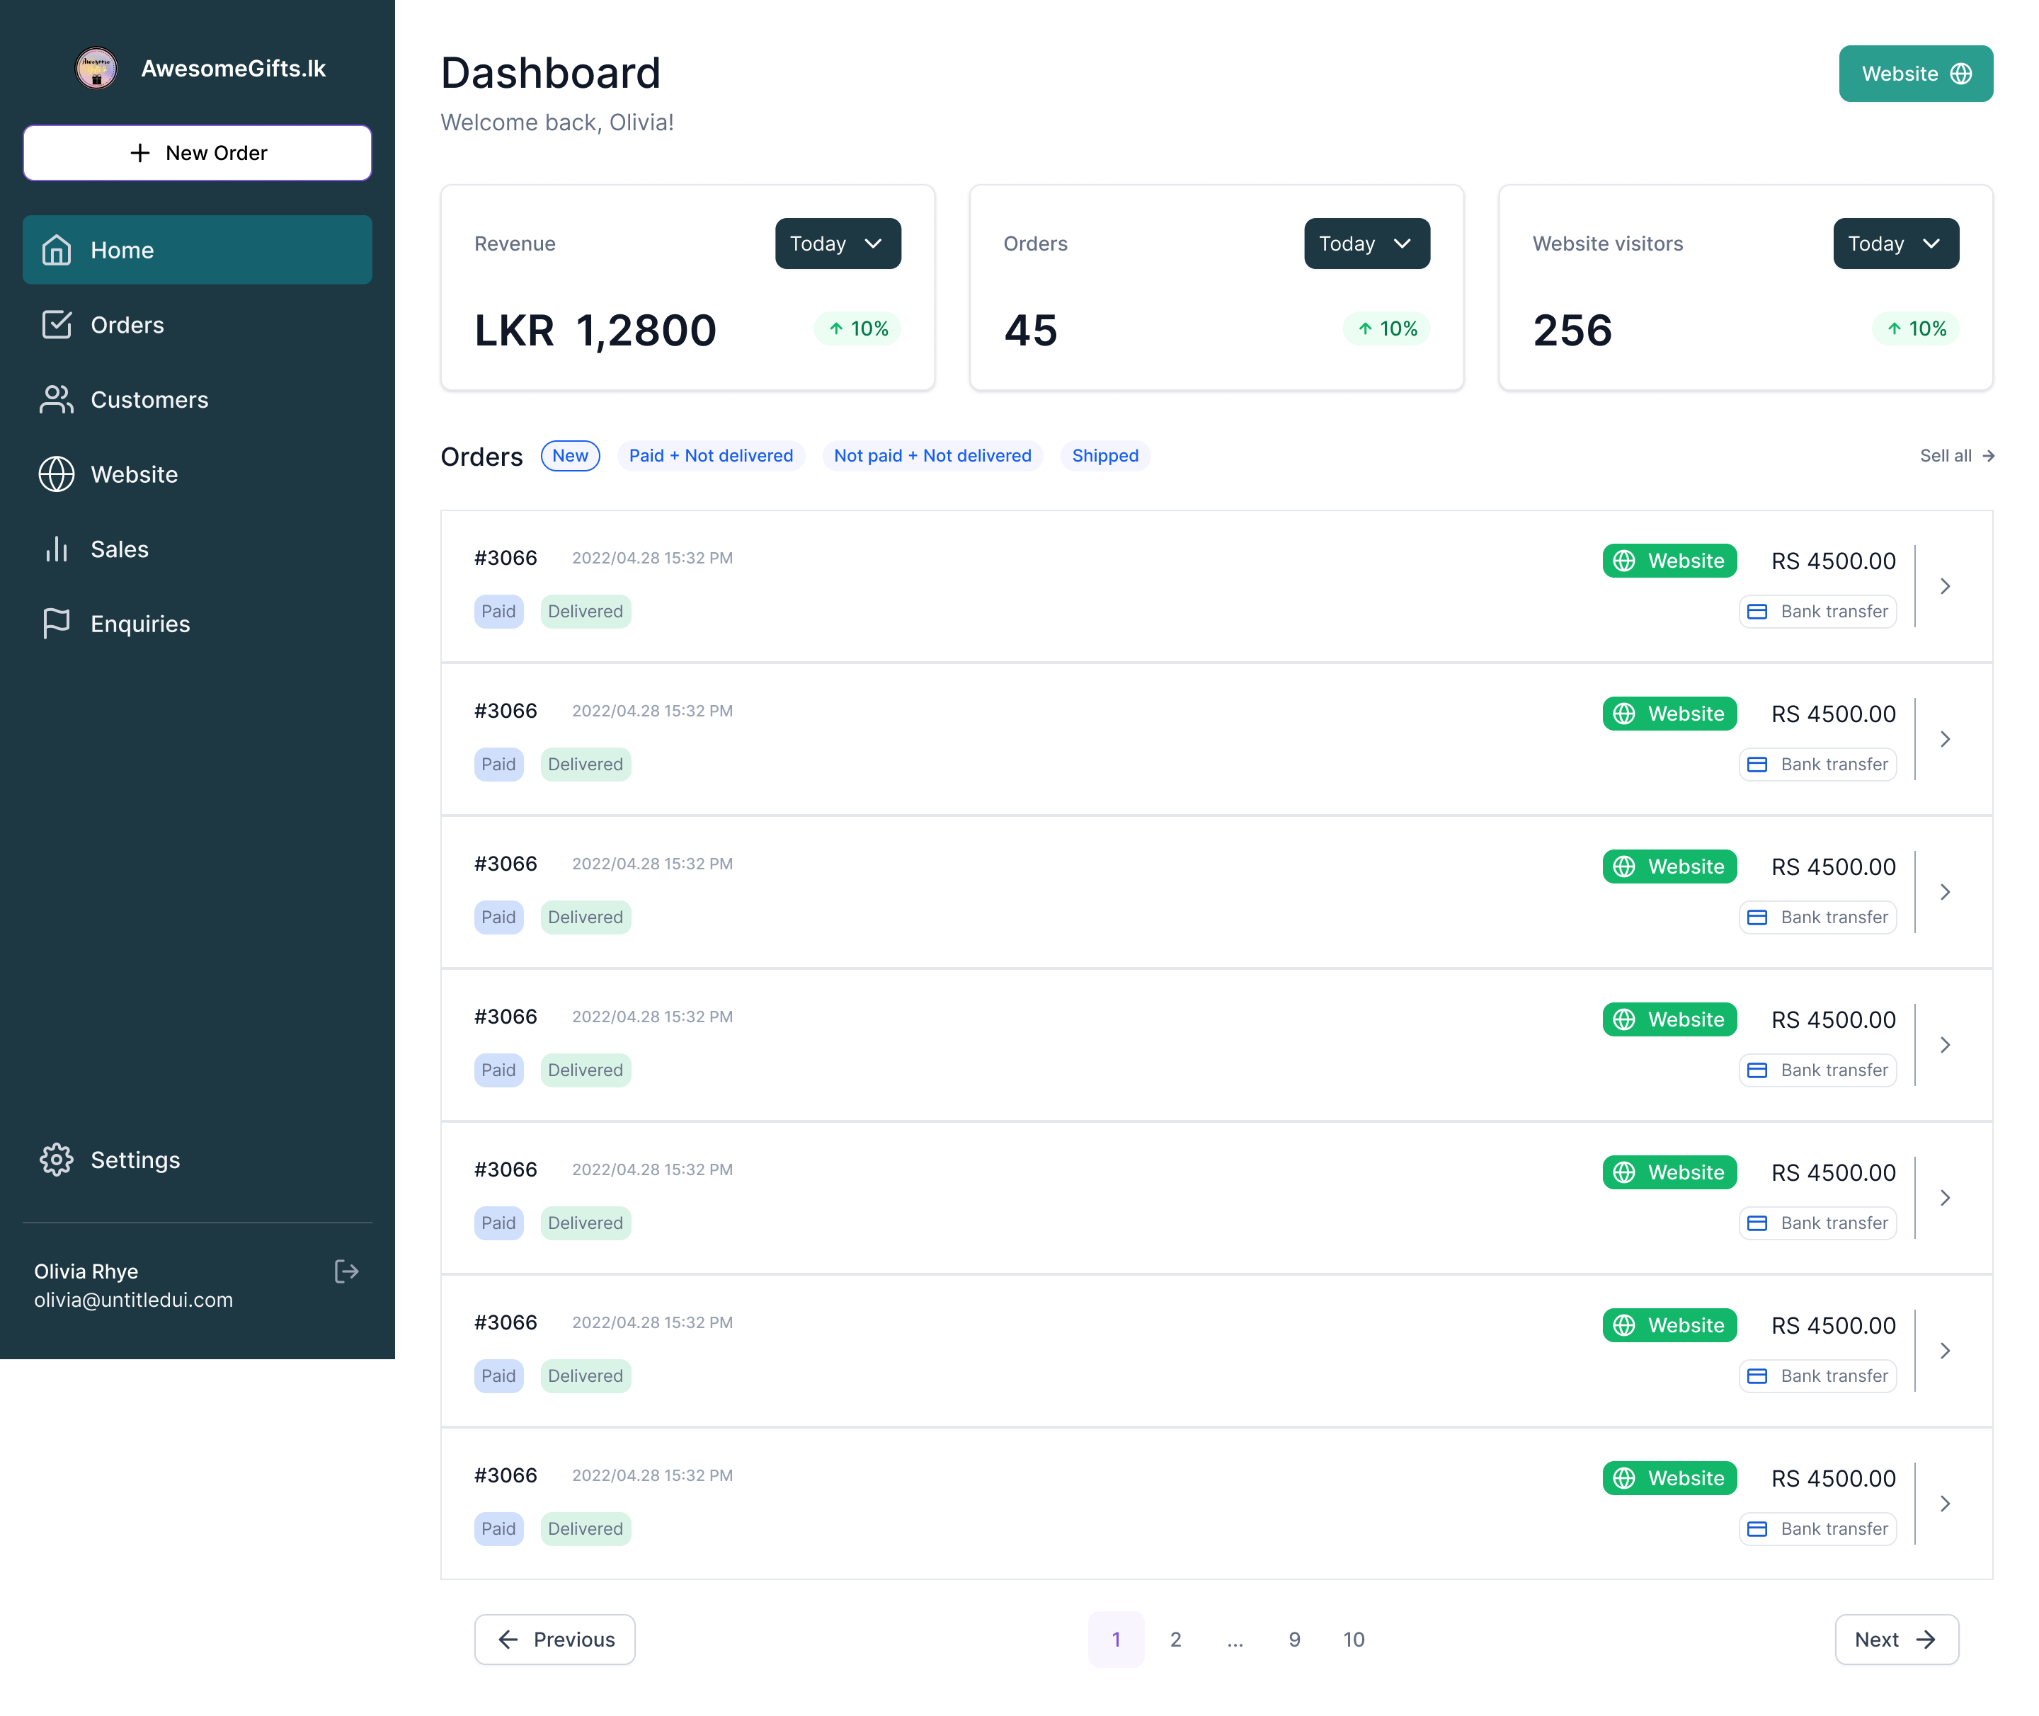The width and height of the screenshot is (2039, 1716).
Task: Click the right arrow icon on Next
Action: pos(1925,1639)
